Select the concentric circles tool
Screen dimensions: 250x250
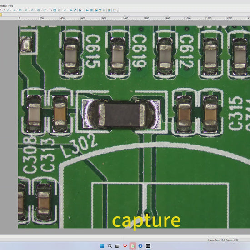pos(39,10)
